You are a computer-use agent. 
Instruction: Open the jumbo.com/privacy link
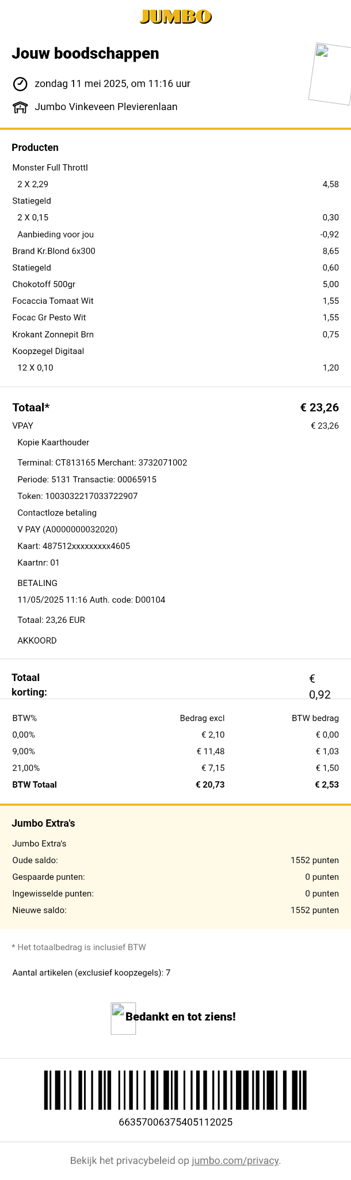point(235,1160)
